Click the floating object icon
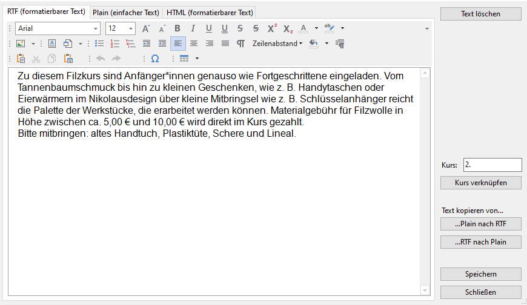 68,44
